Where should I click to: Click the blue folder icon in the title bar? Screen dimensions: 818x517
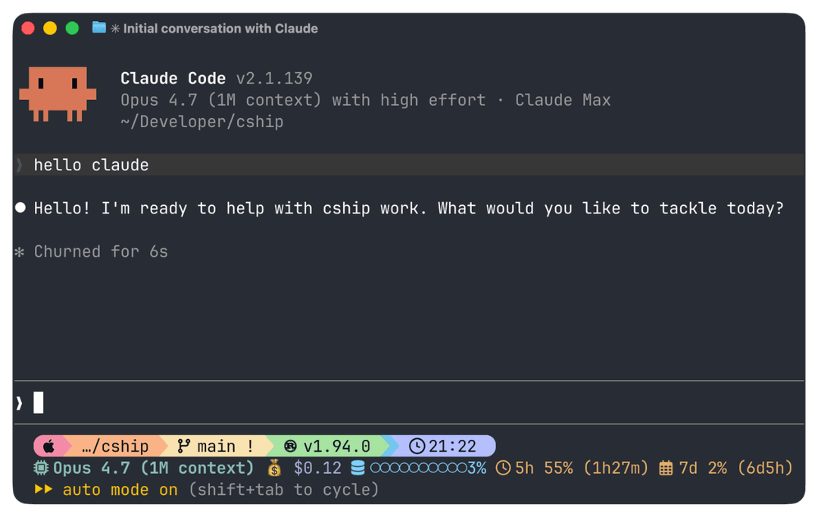[99, 27]
